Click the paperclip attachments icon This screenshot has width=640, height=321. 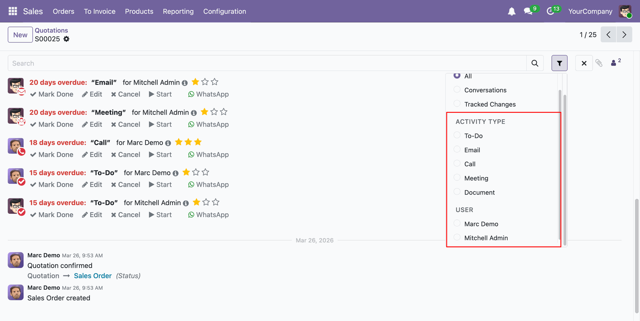coord(599,63)
